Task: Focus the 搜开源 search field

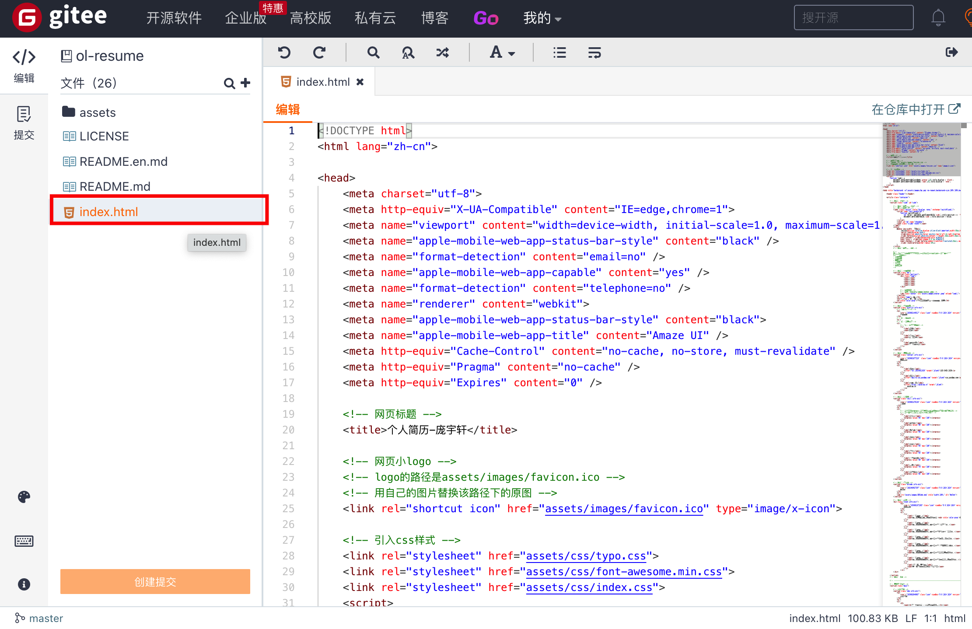Action: 853,17
